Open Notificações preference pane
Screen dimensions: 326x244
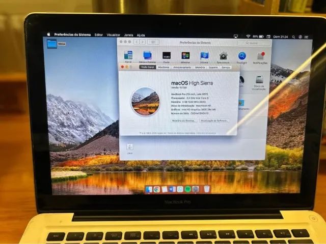coord(260,58)
